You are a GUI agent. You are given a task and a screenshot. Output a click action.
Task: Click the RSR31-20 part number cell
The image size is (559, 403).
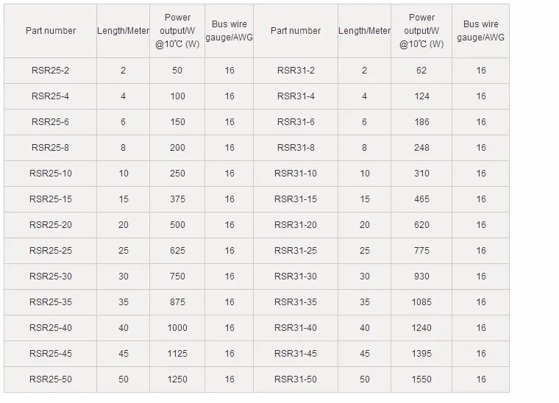click(296, 225)
